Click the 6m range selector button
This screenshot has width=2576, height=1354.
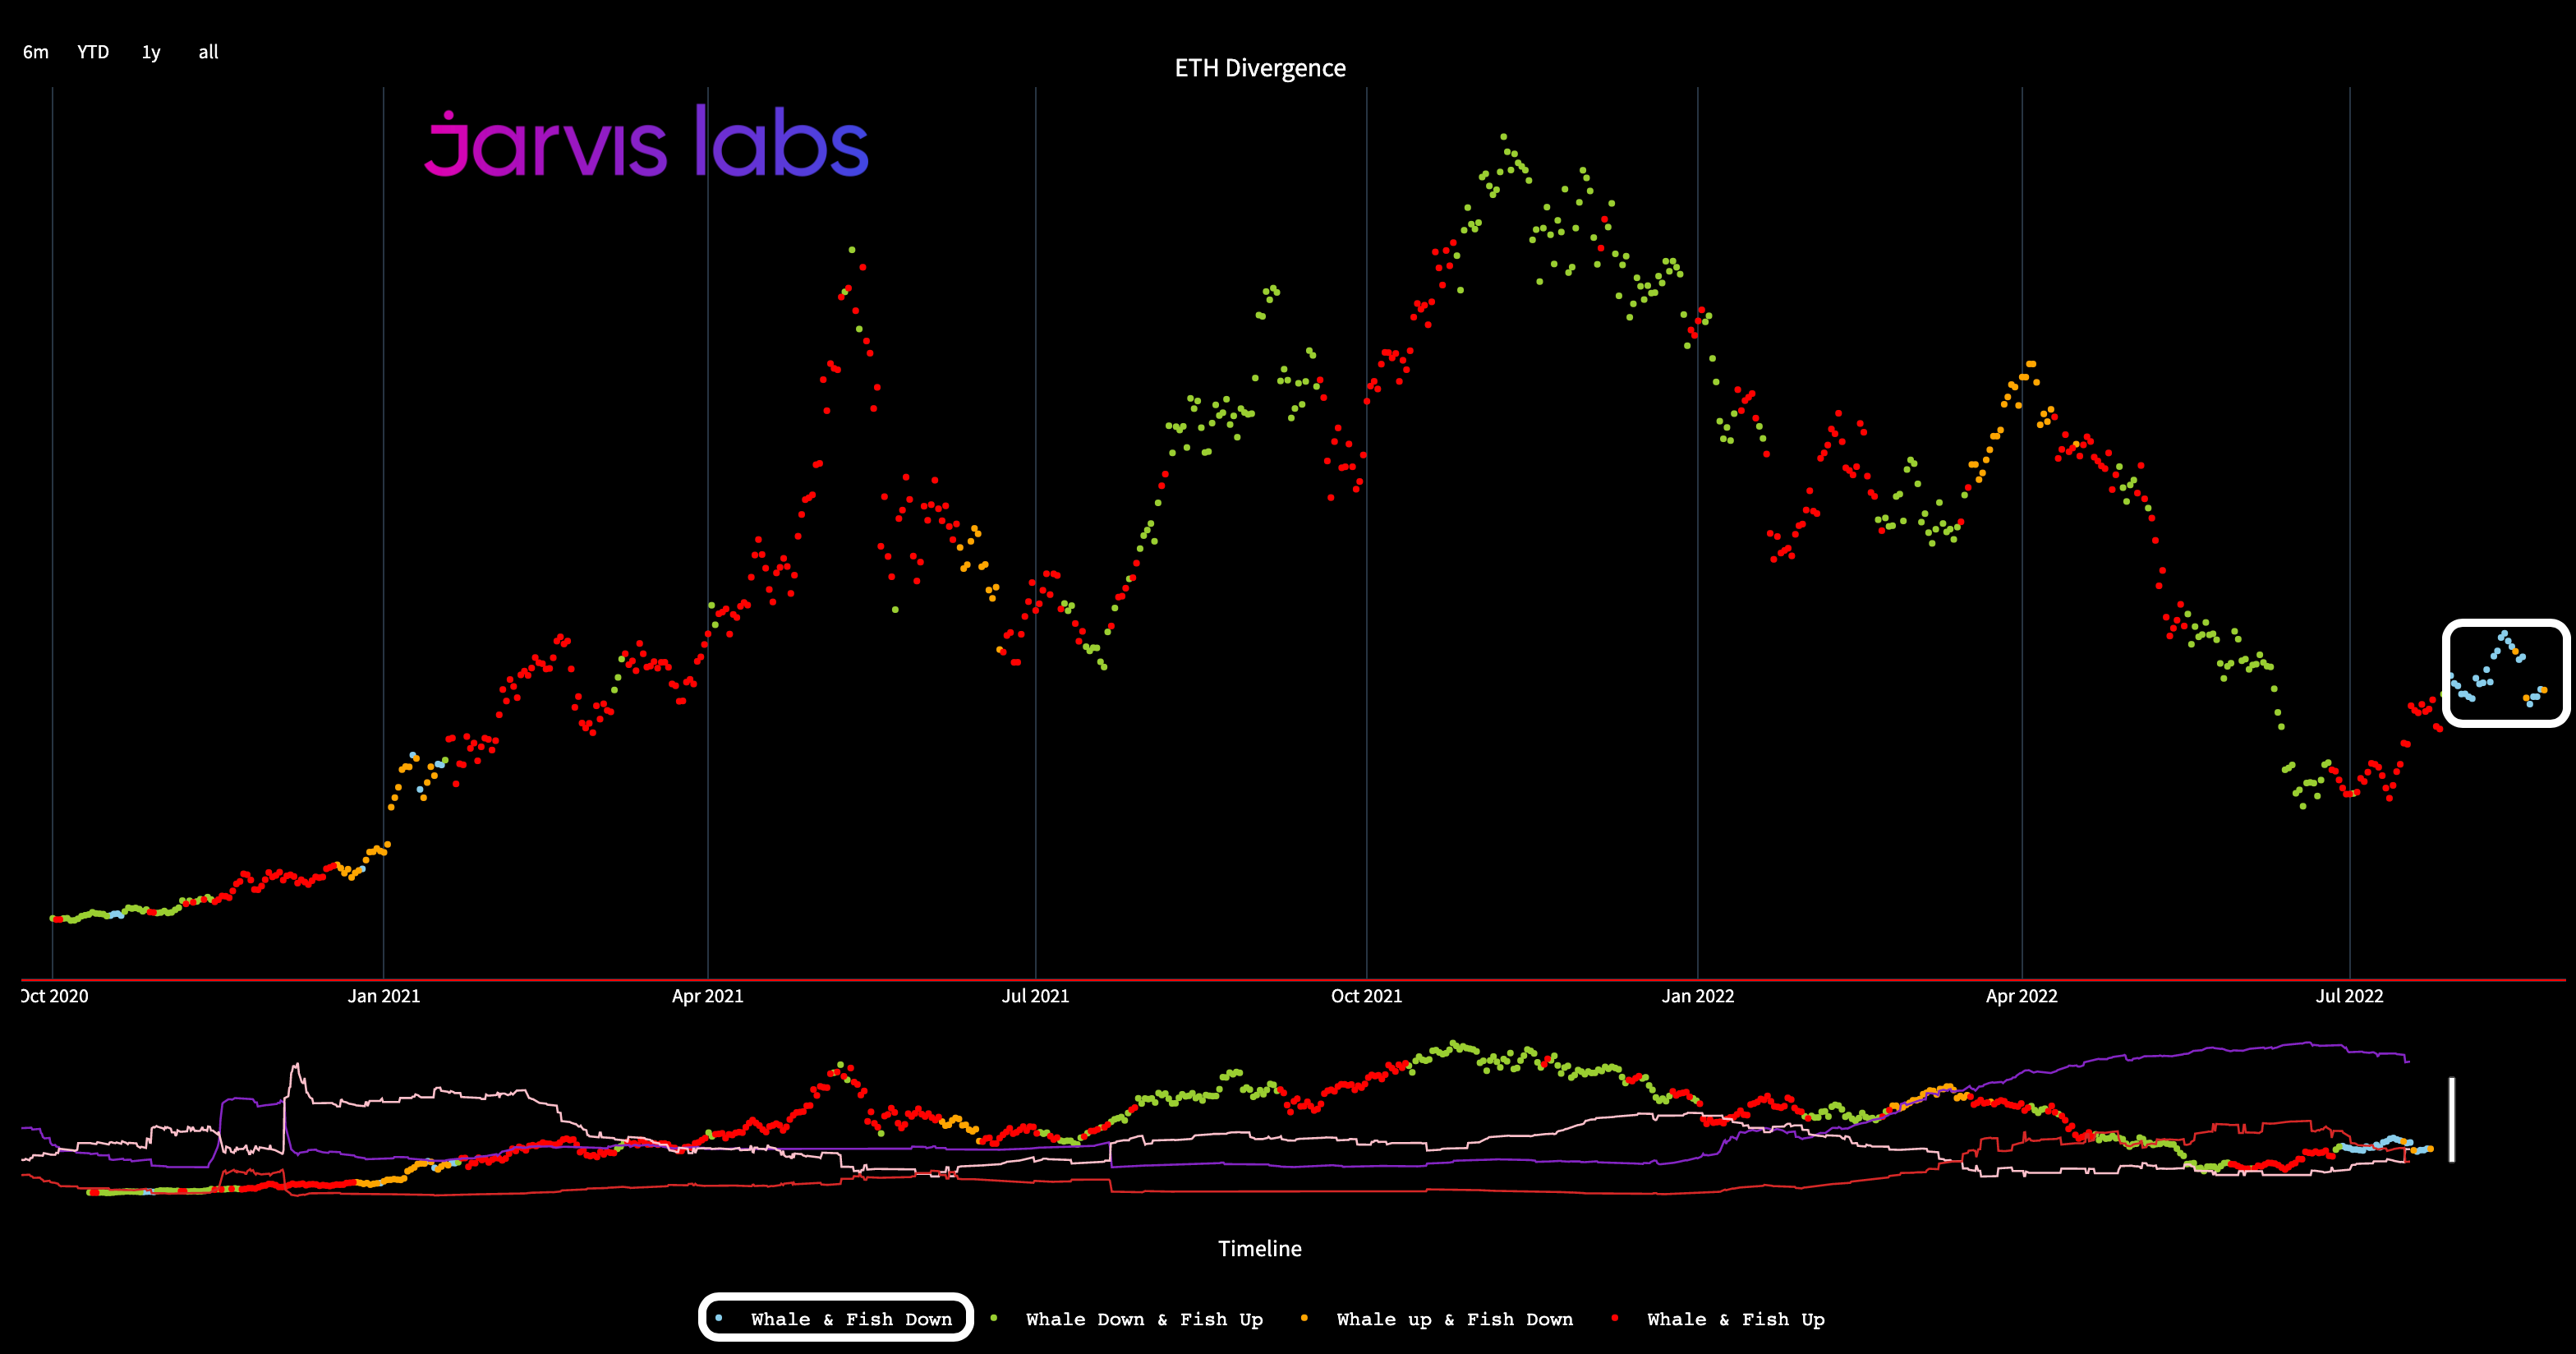(36, 52)
